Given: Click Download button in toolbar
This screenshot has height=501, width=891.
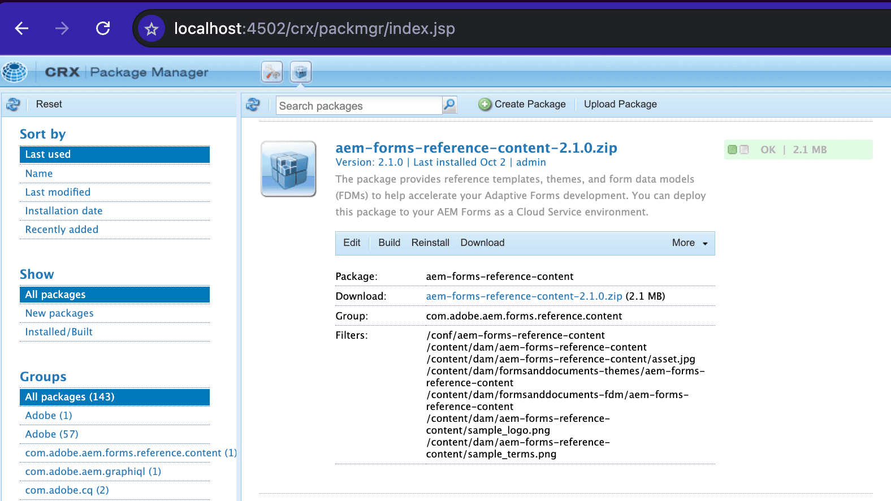Looking at the screenshot, I should coord(482,243).
